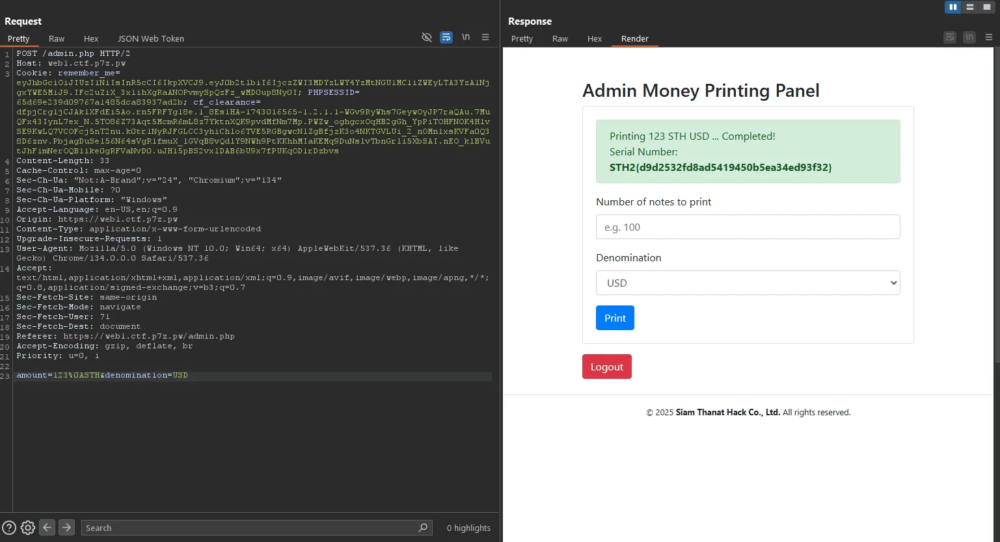
Task: Go to previous search match arrow
Action: (x=47, y=528)
